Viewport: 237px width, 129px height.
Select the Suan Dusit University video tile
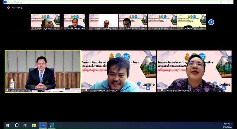click(x=43, y=71)
